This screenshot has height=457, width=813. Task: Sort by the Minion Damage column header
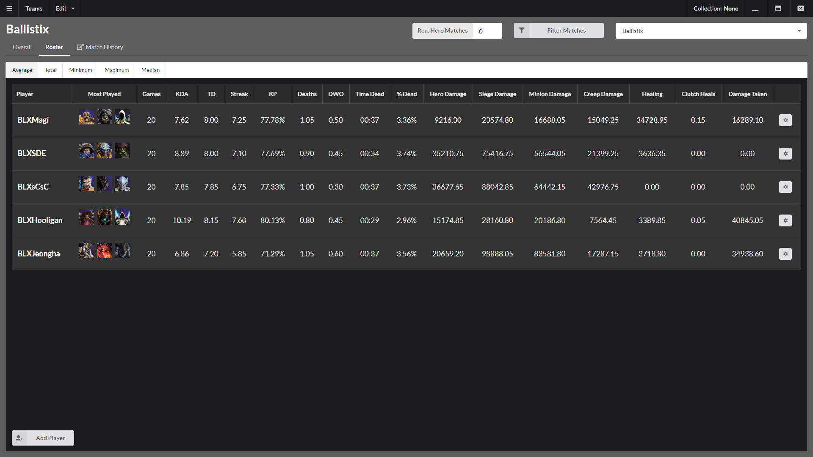click(x=550, y=94)
